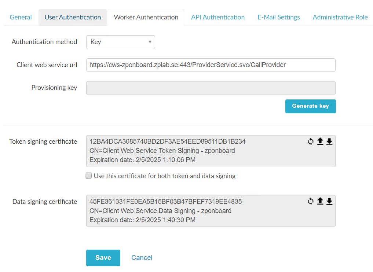Open the User Authentication tab

tap(73, 17)
